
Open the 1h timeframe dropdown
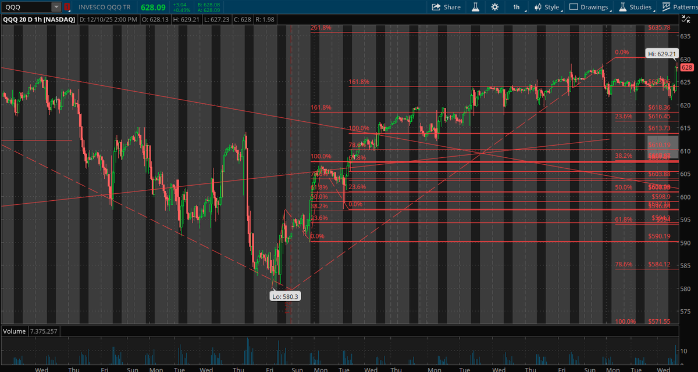(518, 7)
